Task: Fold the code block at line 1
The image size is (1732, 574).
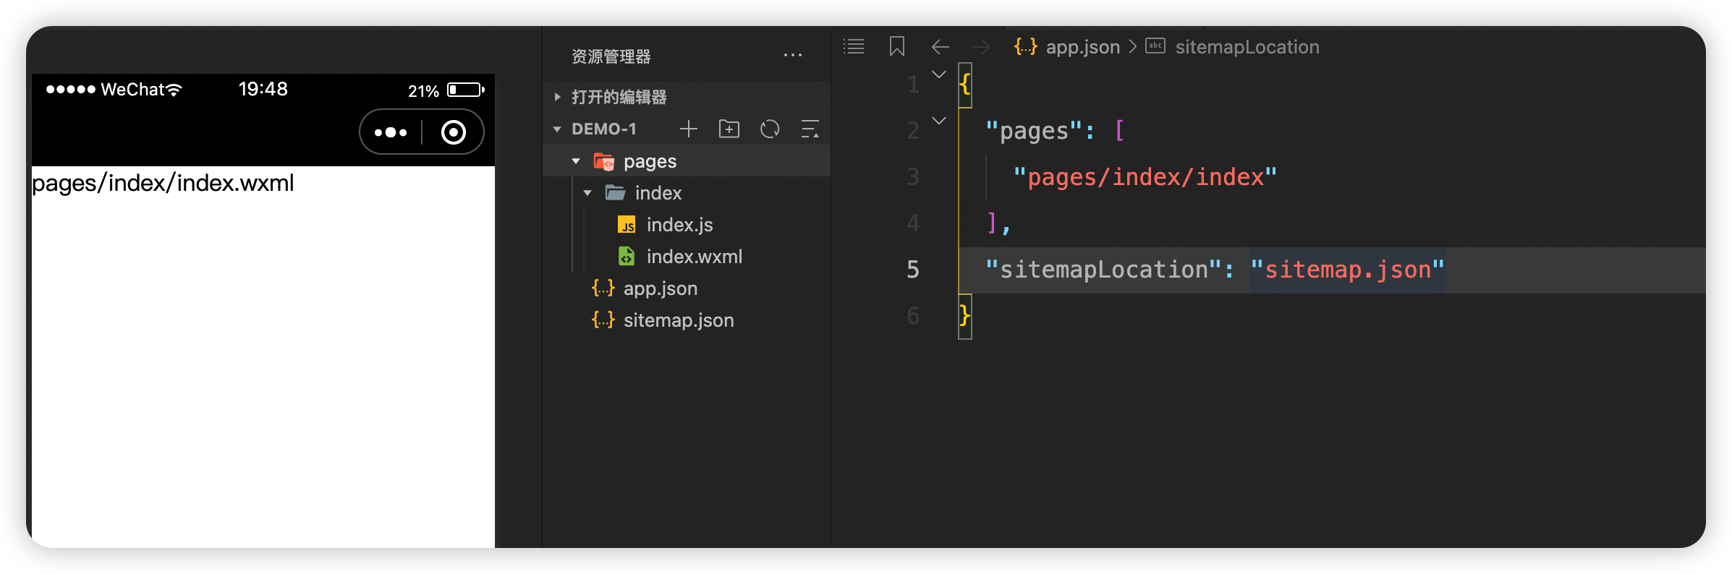Action: 939,75
